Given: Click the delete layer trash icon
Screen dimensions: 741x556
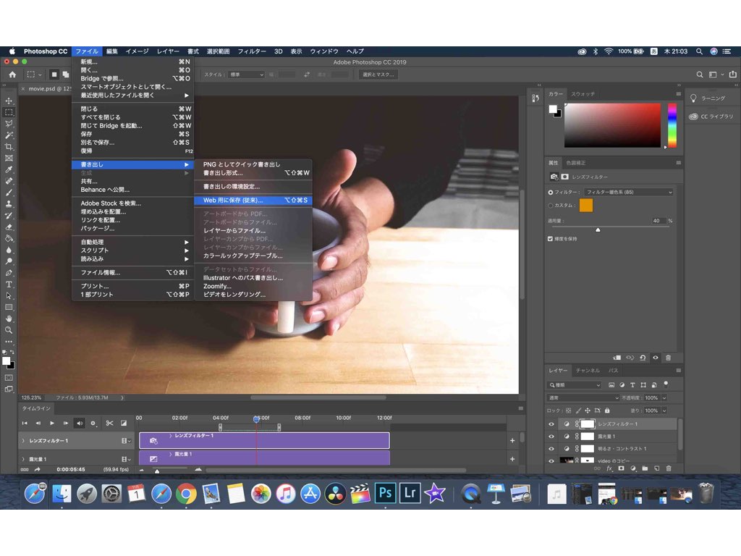Looking at the screenshot, I should click(668, 468).
